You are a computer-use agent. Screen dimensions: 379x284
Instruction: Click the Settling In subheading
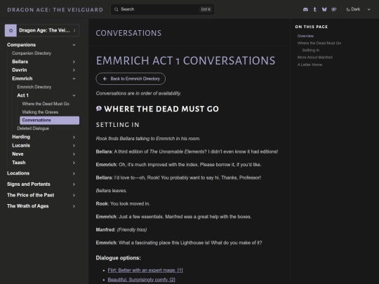117,125
